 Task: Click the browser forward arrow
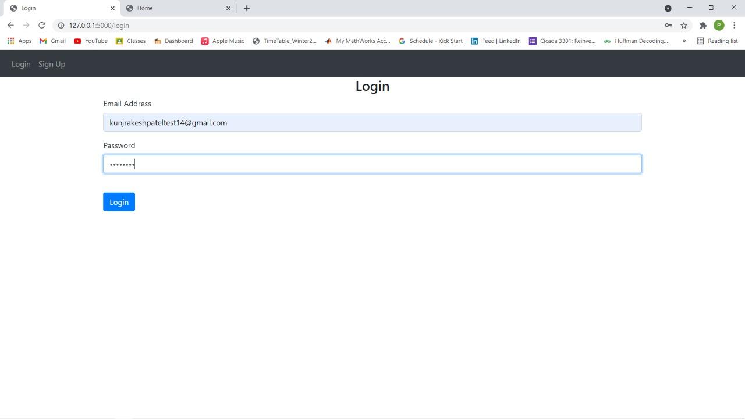click(26, 25)
